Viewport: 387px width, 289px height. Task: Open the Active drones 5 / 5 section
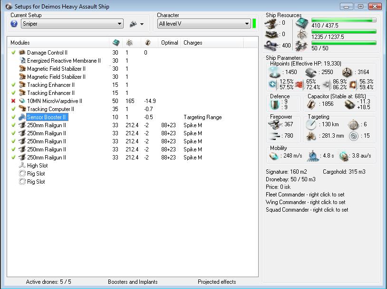(48, 281)
